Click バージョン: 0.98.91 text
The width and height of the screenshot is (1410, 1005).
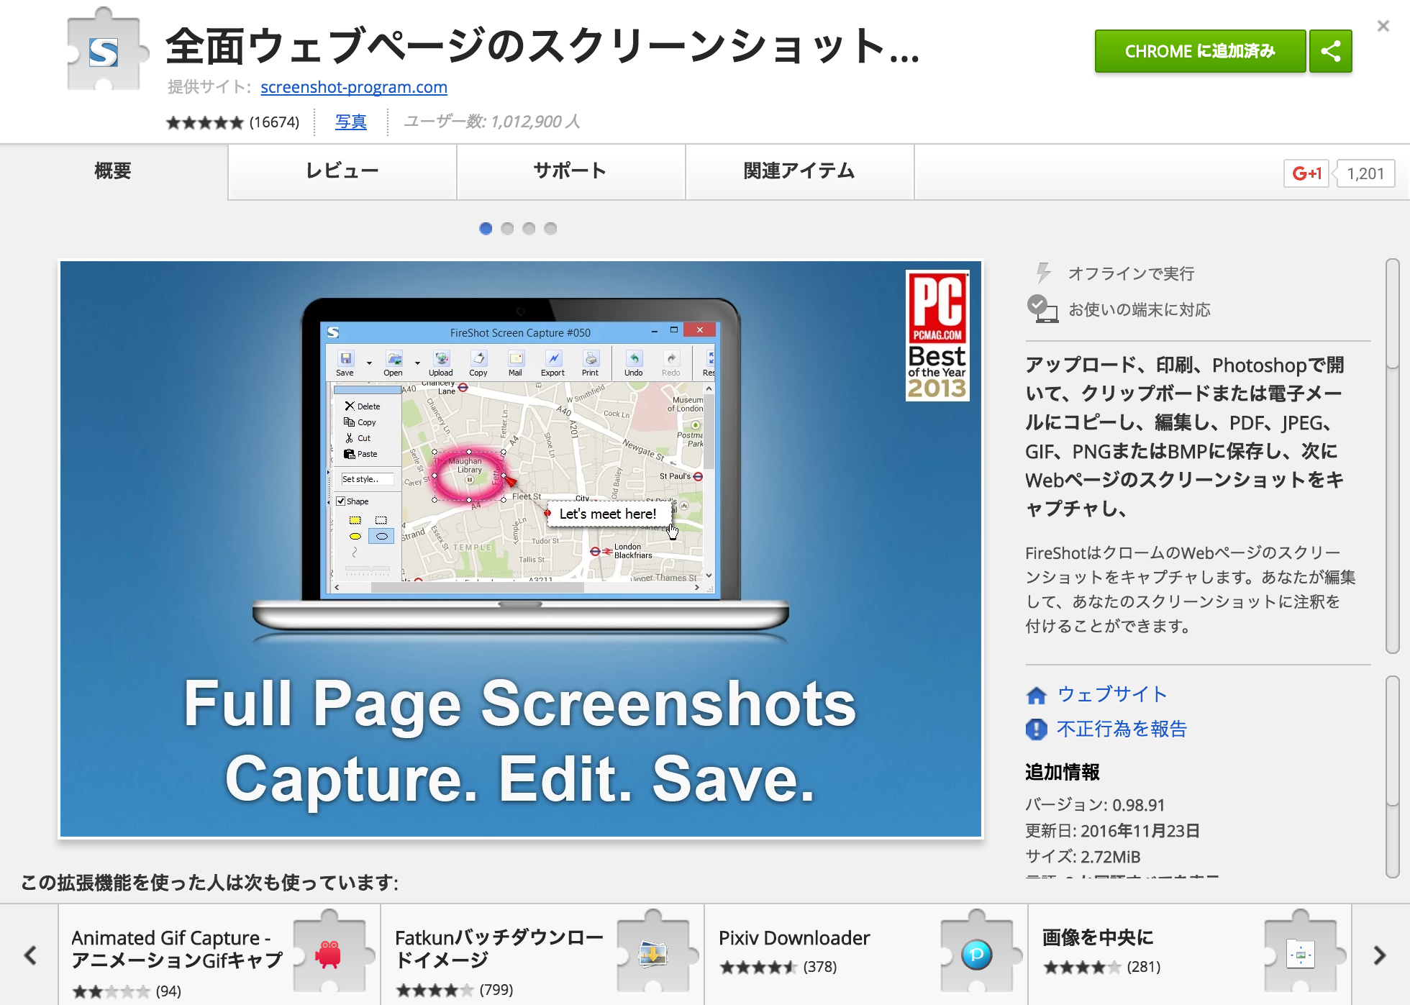point(1095,805)
